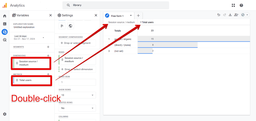The width and height of the screenshot is (256, 121).
Task: Select Total users metric in Variables
Action: [x=32, y=80]
